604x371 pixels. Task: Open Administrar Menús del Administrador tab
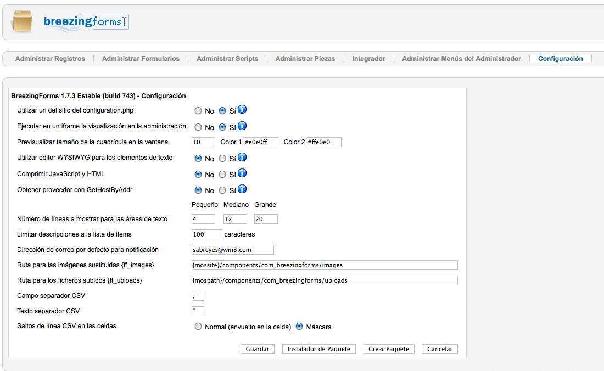[x=461, y=59]
